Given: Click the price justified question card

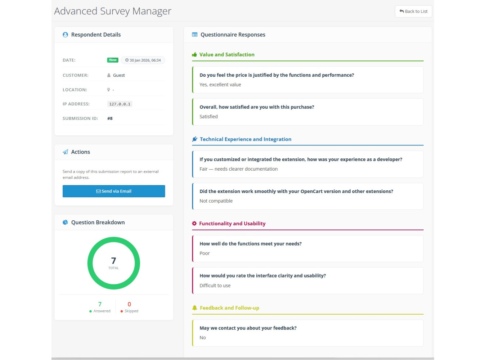Looking at the screenshot, I should tap(308, 80).
